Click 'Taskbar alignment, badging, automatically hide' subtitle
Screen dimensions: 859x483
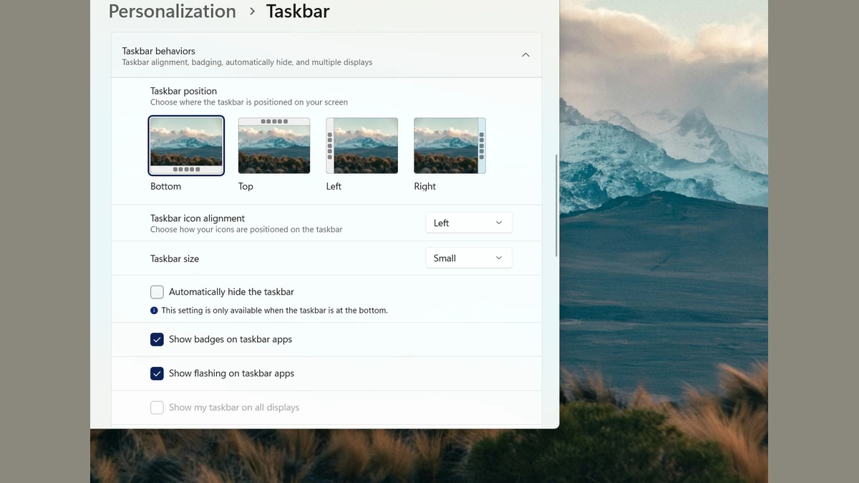coord(247,62)
